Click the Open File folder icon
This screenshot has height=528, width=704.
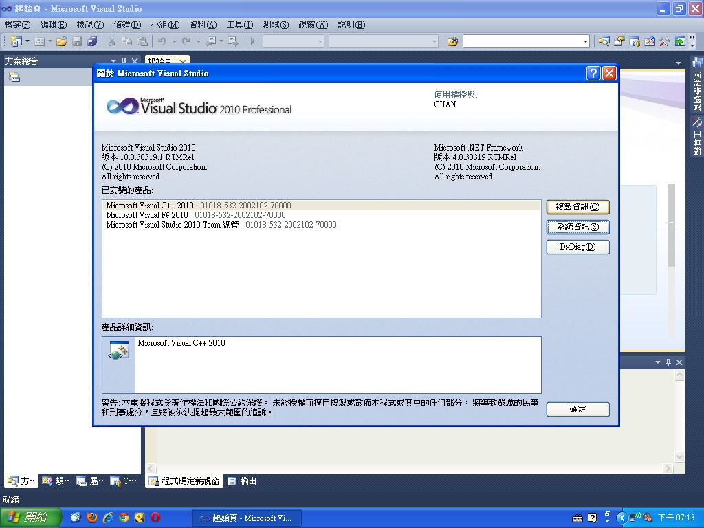pos(61,41)
